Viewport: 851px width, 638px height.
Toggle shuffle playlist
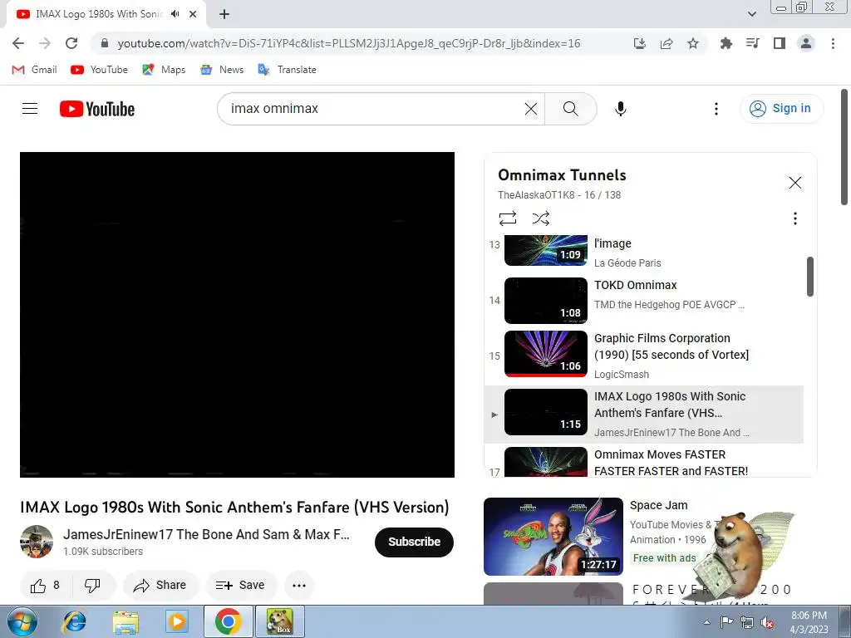coord(540,218)
